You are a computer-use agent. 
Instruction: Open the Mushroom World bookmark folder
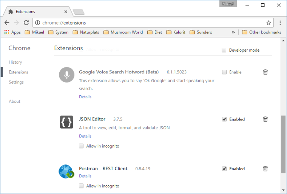[x=123, y=32]
